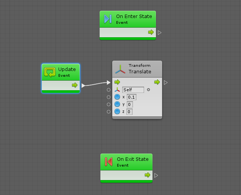
Task: Click the green output arrow on On Exit State
Action: tap(148, 175)
